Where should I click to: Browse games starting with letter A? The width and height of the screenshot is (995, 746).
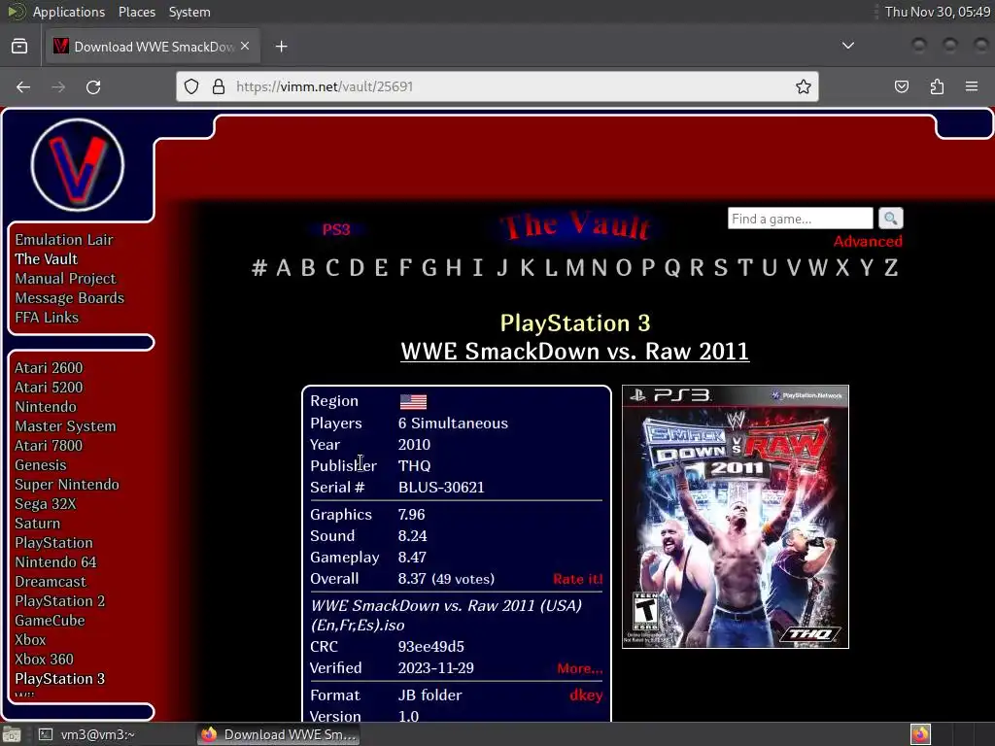point(284,268)
